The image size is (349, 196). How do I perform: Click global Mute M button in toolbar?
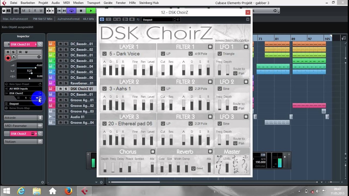point(24,11)
